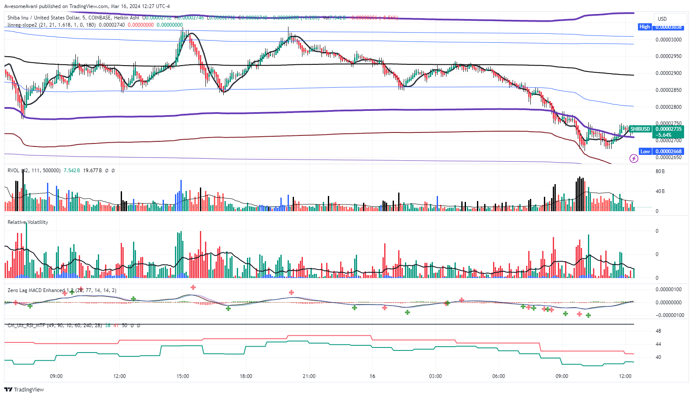Click the 0.00003038 high price value
The width and height of the screenshot is (693, 397).
[668, 27]
